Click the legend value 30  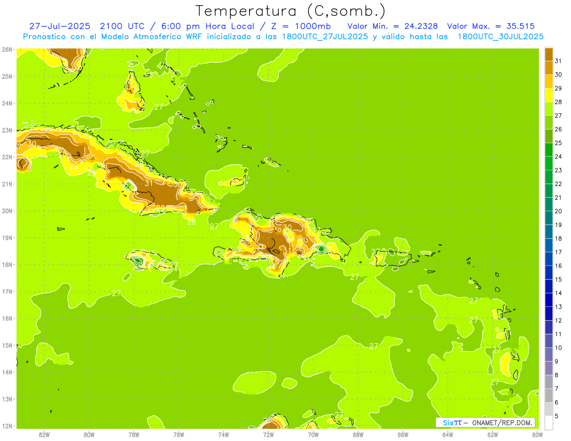click(x=559, y=75)
